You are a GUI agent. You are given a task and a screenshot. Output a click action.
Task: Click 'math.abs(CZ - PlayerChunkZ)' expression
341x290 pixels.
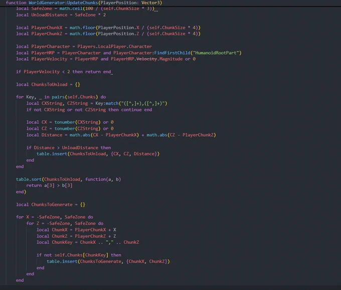pyautogui.click(x=181, y=135)
